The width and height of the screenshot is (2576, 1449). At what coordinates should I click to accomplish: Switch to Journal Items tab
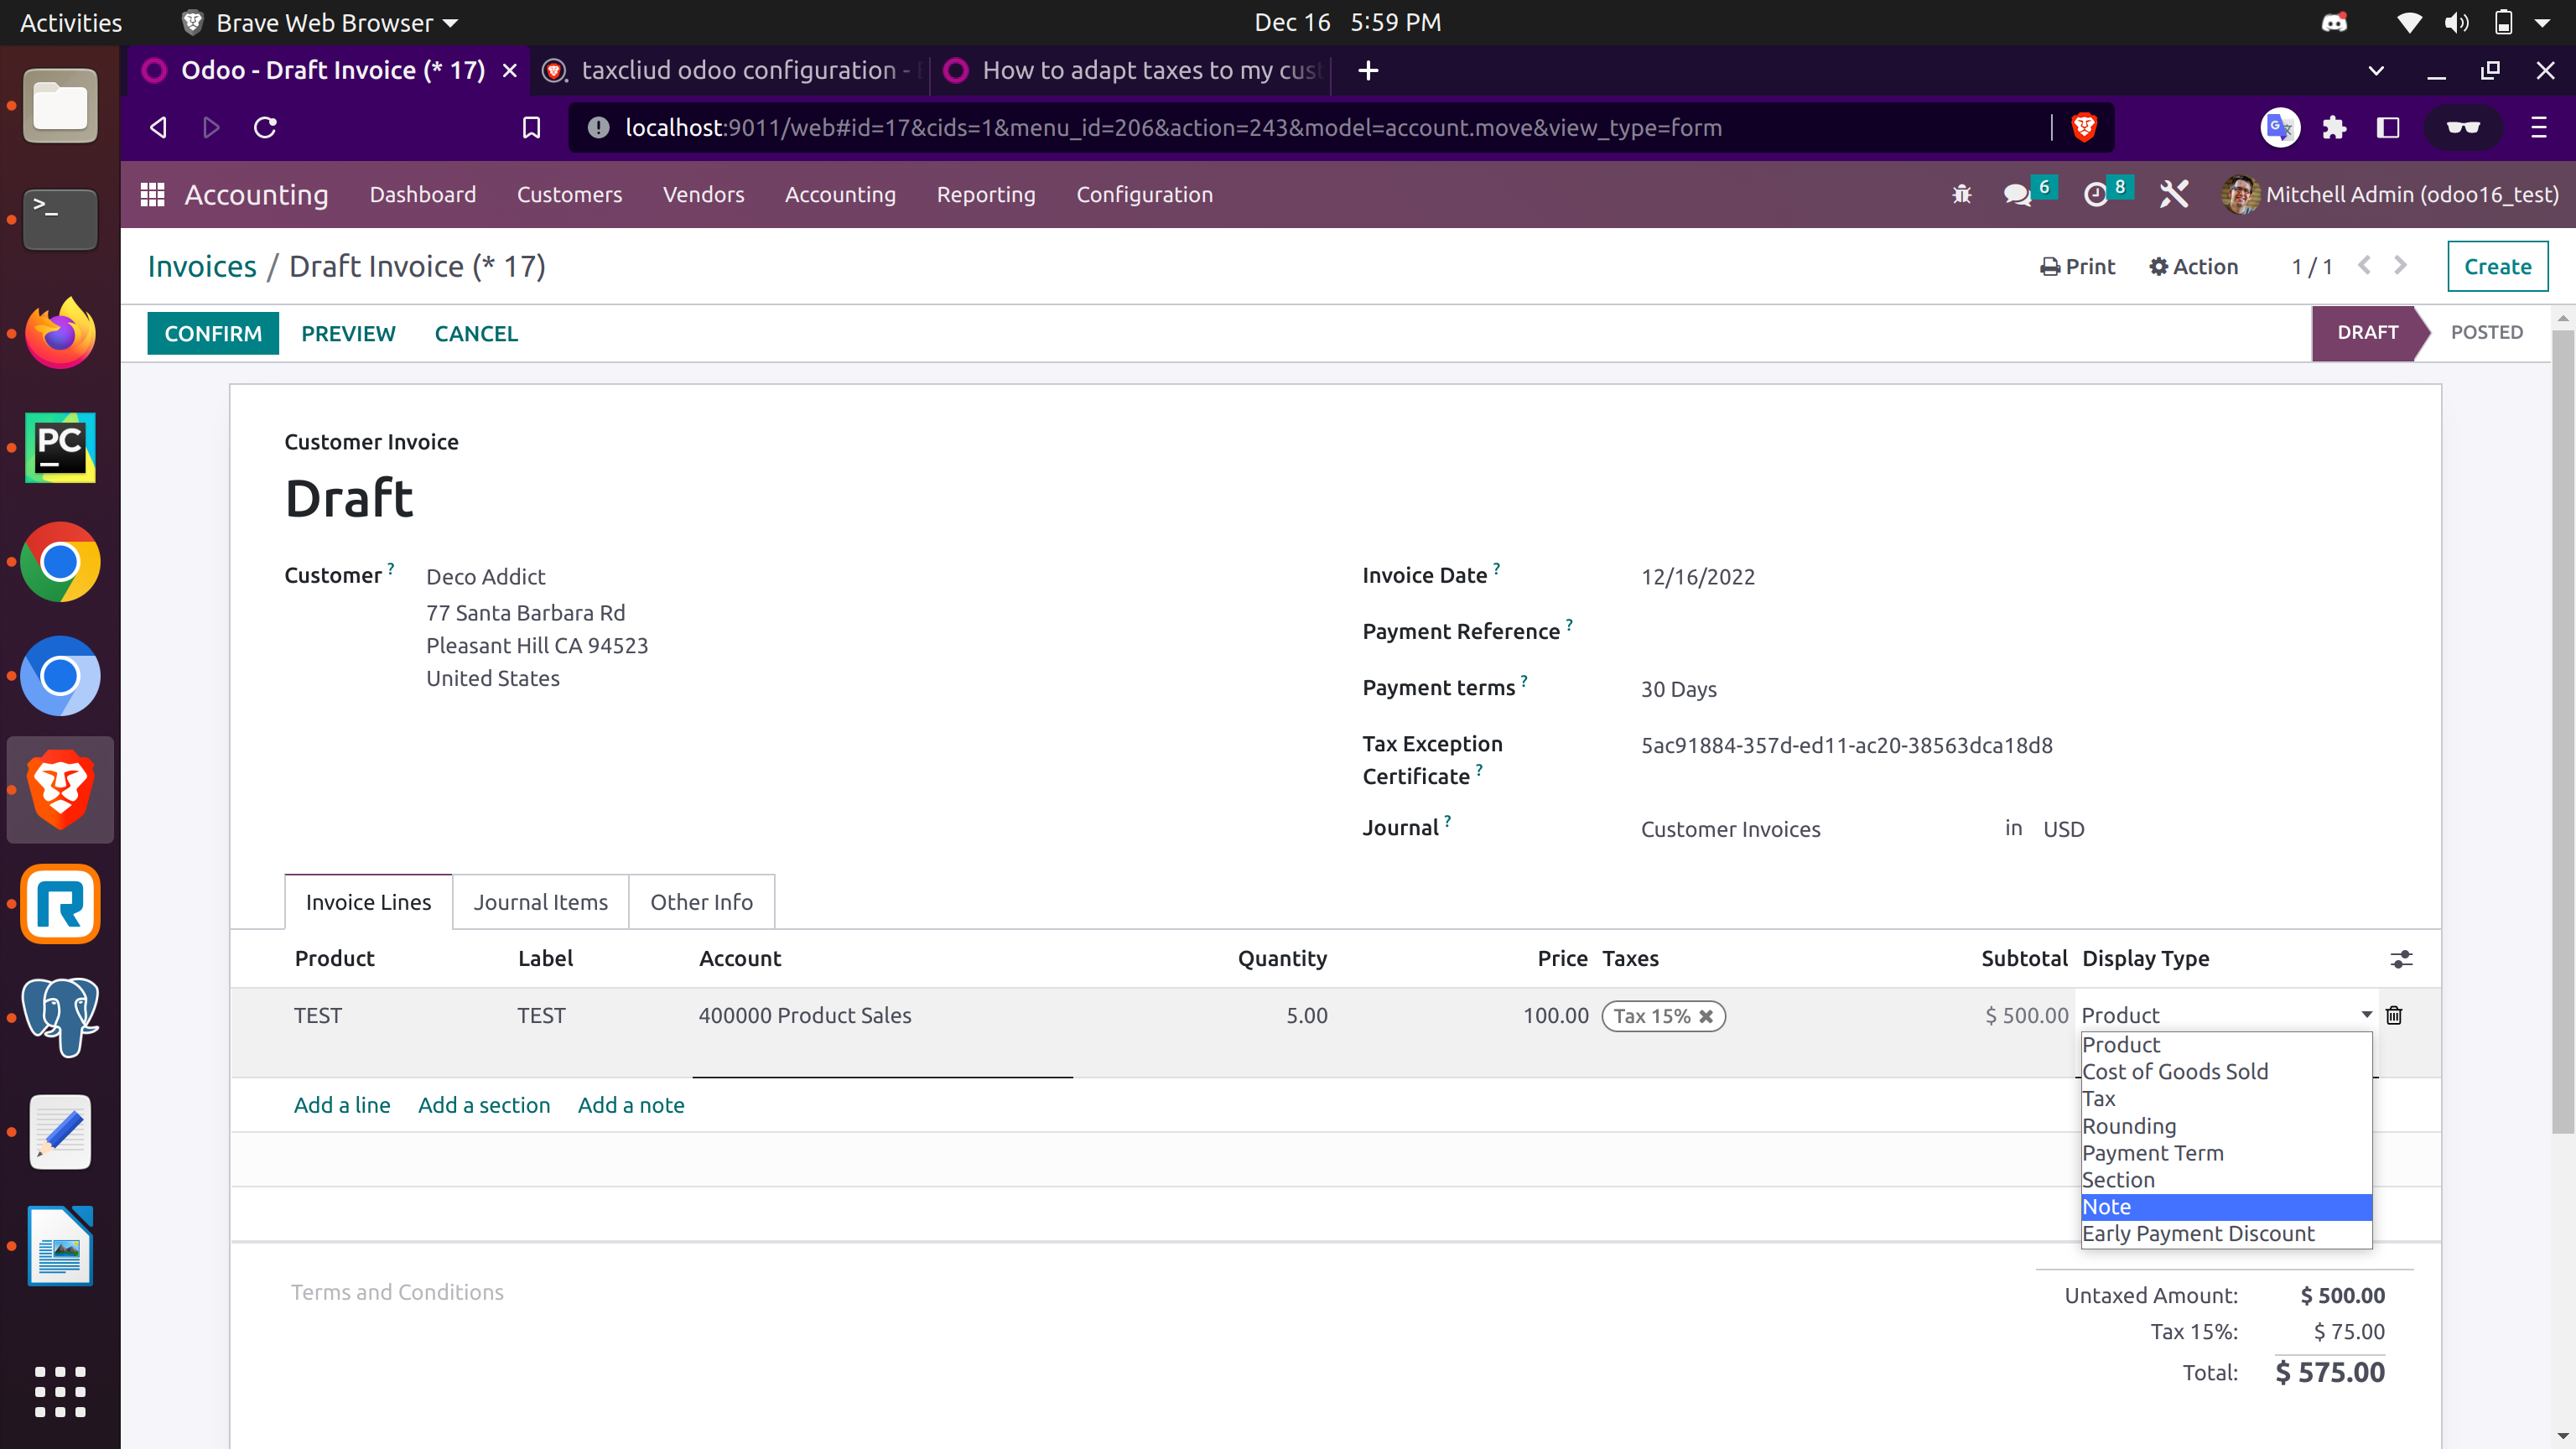click(540, 902)
